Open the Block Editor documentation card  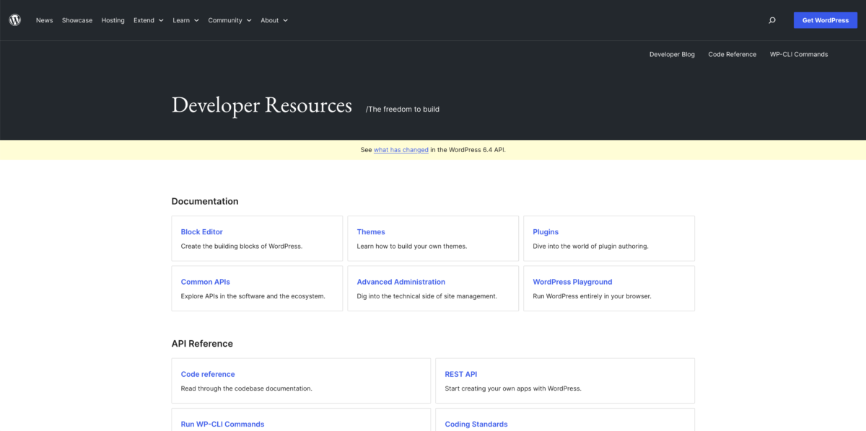click(x=201, y=232)
